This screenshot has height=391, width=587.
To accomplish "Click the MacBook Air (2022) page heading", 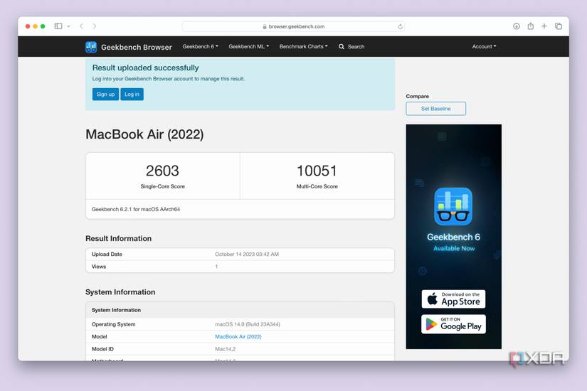I will tap(144, 134).
